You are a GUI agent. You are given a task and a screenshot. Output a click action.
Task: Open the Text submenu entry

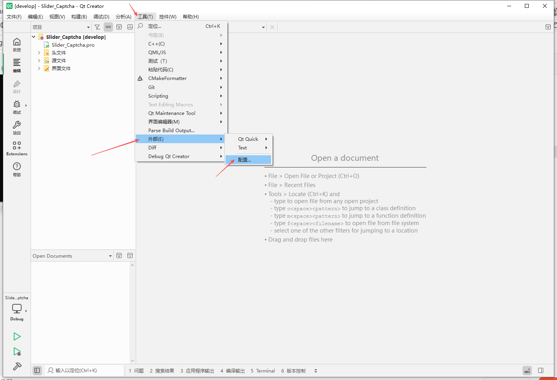pos(248,147)
